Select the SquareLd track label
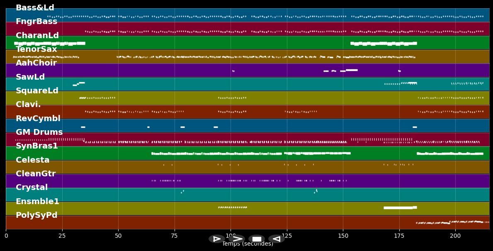This screenshot has height=251, width=493. [37, 90]
